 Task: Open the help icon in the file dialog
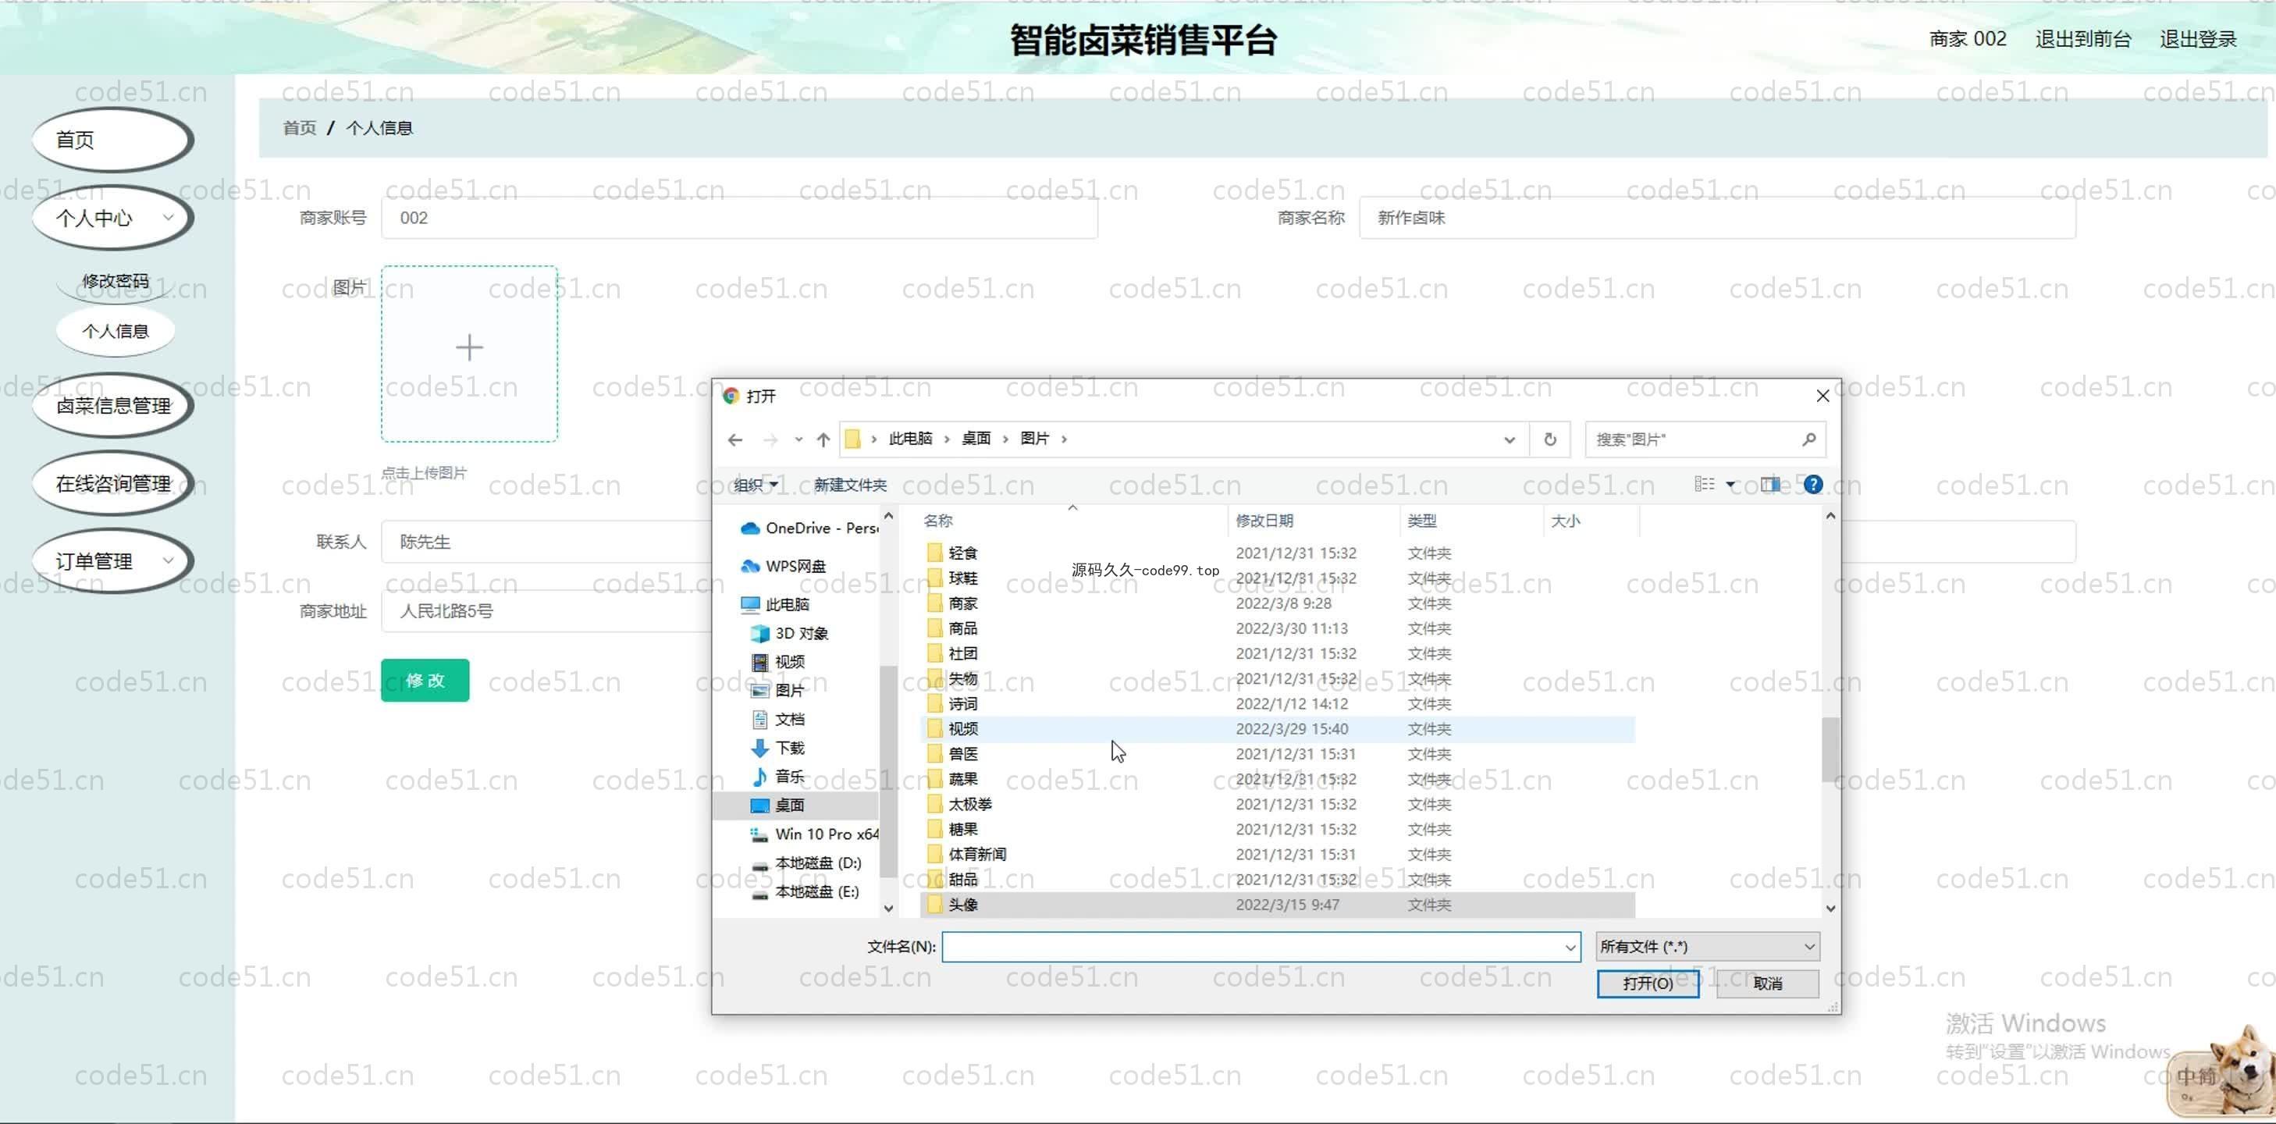(x=1813, y=484)
